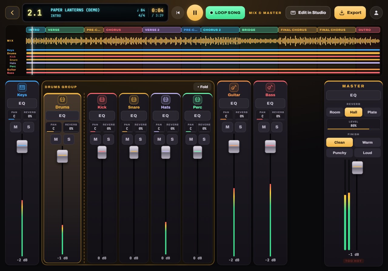Click the Guitar pan control

[226, 115]
